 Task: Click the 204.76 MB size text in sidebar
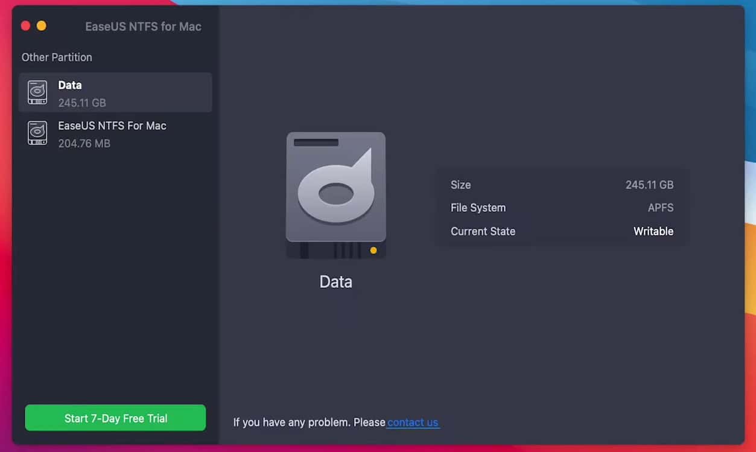[x=84, y=144]
